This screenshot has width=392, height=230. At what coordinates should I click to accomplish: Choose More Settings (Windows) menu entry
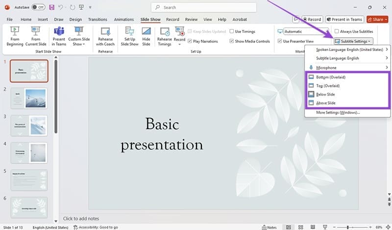pyautogui.click(x=338, y=112)
